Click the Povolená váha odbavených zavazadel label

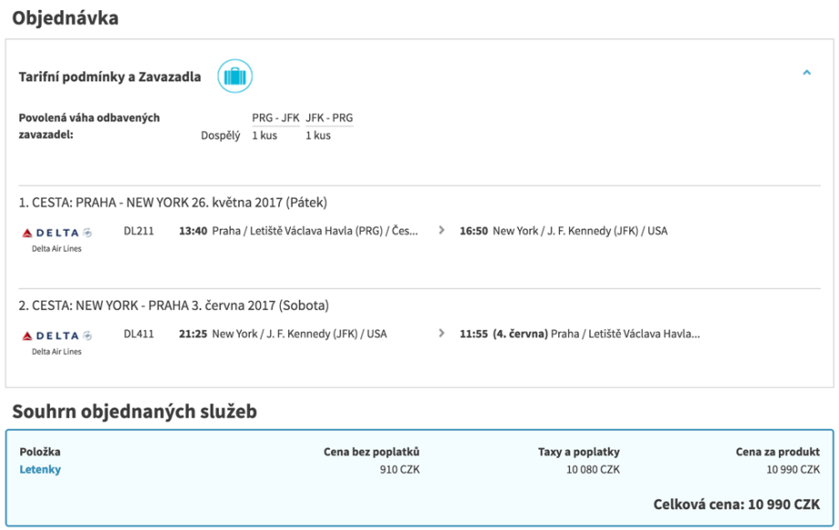point(89,126)
